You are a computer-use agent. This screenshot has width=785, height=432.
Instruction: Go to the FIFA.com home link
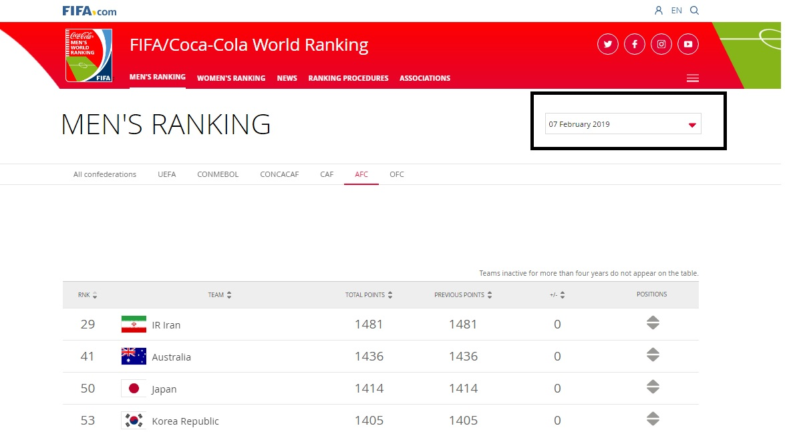[x=89, y=11]
